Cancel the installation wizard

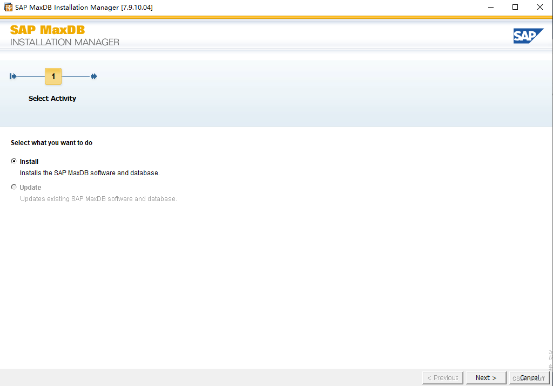[x=529, y=378]
